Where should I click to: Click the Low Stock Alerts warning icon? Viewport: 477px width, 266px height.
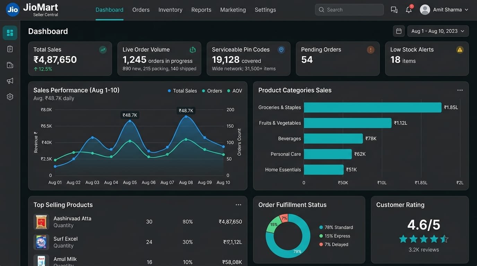(x=460, y=50)
